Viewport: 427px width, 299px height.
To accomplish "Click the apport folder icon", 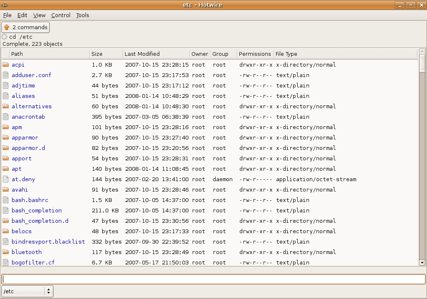I will [6, 158].
